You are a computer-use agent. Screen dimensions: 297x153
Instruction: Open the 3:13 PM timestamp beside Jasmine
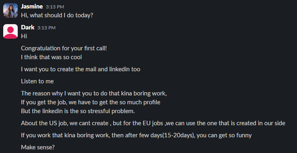click(x=55, y=7)
